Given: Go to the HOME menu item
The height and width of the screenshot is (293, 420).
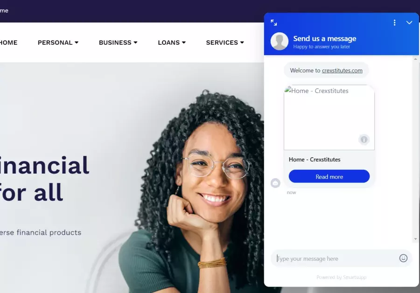Looking at the screenshot, I should point(8,42).
